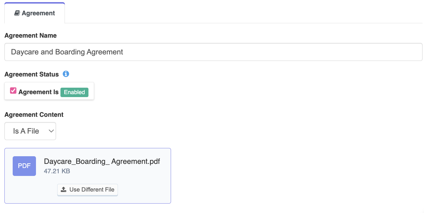Screen dimensions: 424x213
Task: Click the green Enabled badge
Action: pyautogui.click(x=74, y=92)
